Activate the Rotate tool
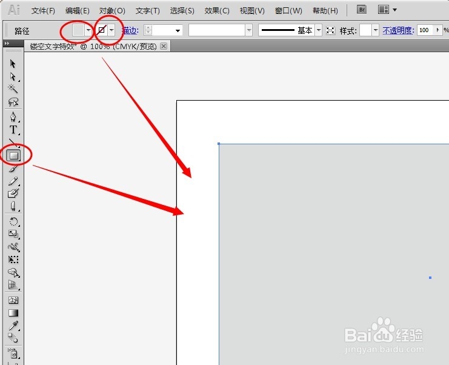The height and width of the screenshot is (365, 449). pos(13,221)
